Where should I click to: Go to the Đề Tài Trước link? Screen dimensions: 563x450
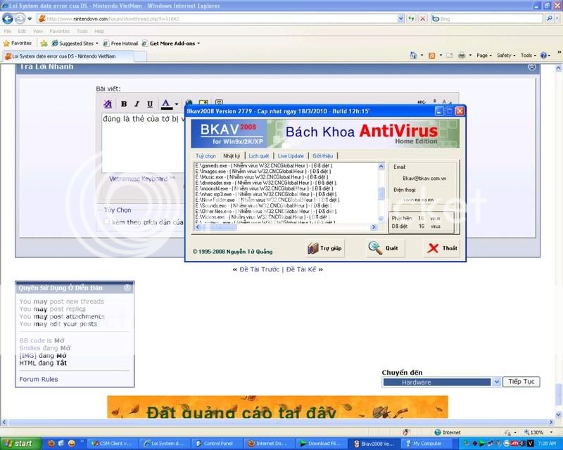[259, 269]
